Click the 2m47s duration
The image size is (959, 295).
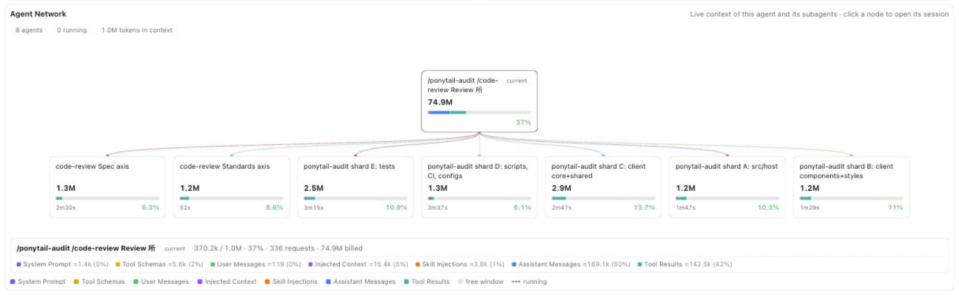[x=561, y=207]
